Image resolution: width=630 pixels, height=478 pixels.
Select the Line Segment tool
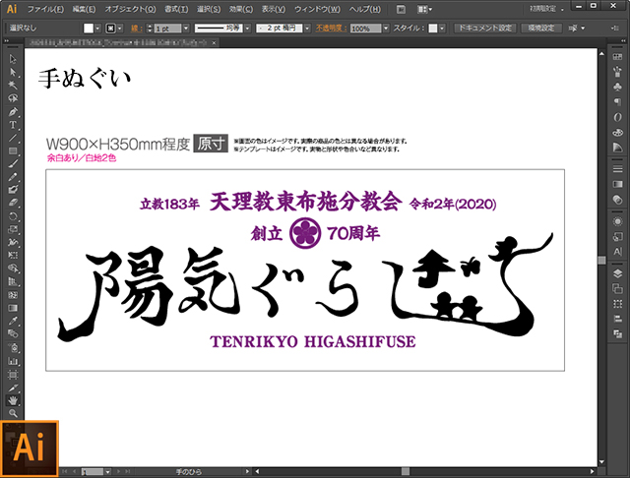(13, 138)
